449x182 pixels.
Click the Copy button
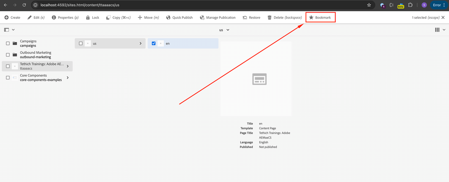tap(119, 17)
